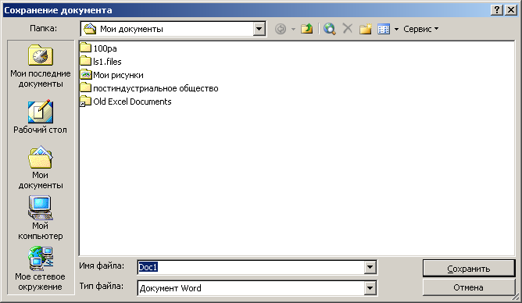
Task: Click the help question mark button
Action: pos(497,10)
